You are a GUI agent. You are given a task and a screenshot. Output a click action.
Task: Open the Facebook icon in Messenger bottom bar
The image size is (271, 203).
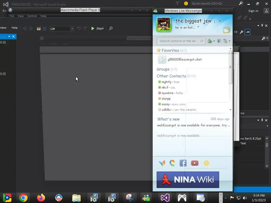[183, 163]
